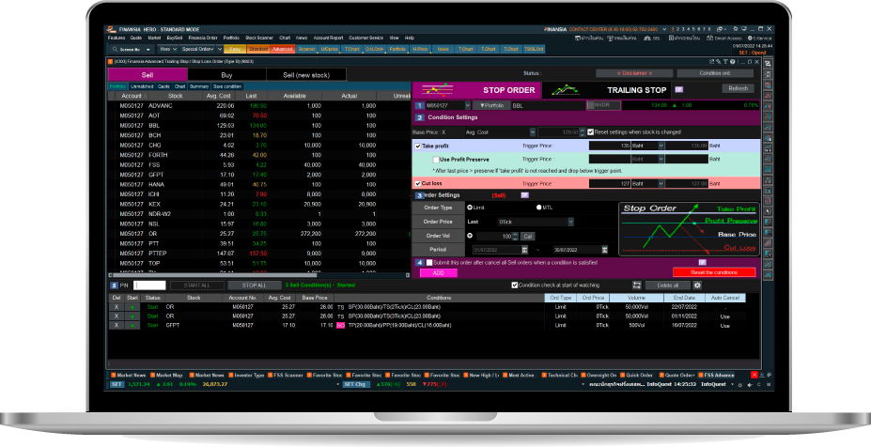Switch to the Buy tab
This screenshot has width=871, height=447.
[226, 75]
